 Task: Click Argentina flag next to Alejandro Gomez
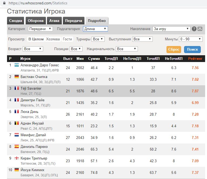coord(16,65)
